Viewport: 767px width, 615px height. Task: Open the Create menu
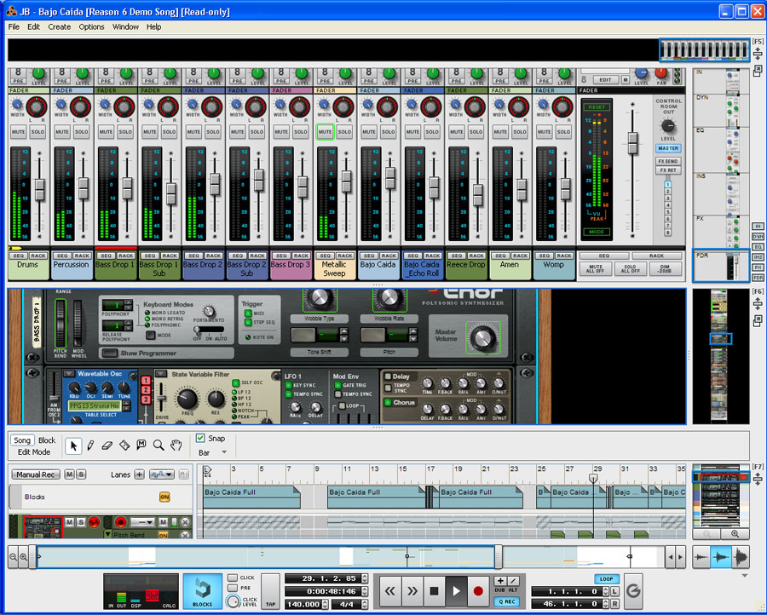click(59, 27)
